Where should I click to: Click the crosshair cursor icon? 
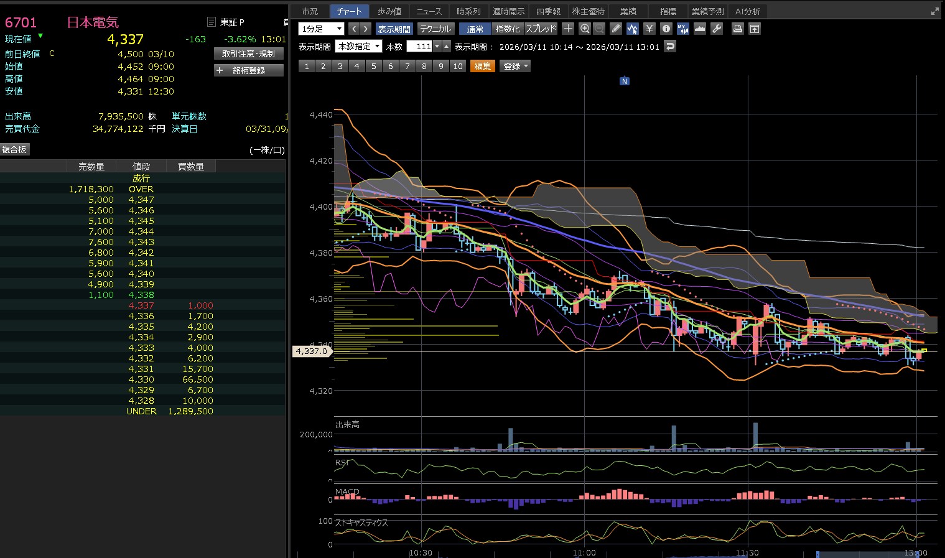pos(568,29)
